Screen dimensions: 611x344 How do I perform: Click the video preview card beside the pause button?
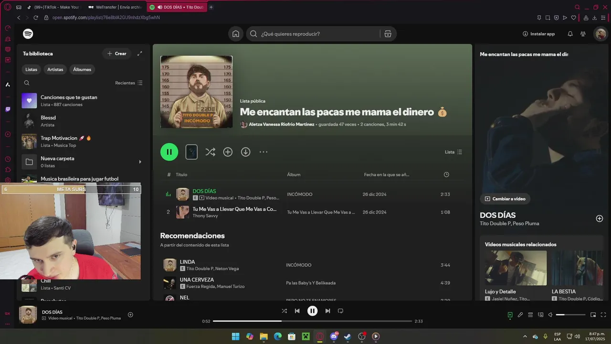point(191,152)
